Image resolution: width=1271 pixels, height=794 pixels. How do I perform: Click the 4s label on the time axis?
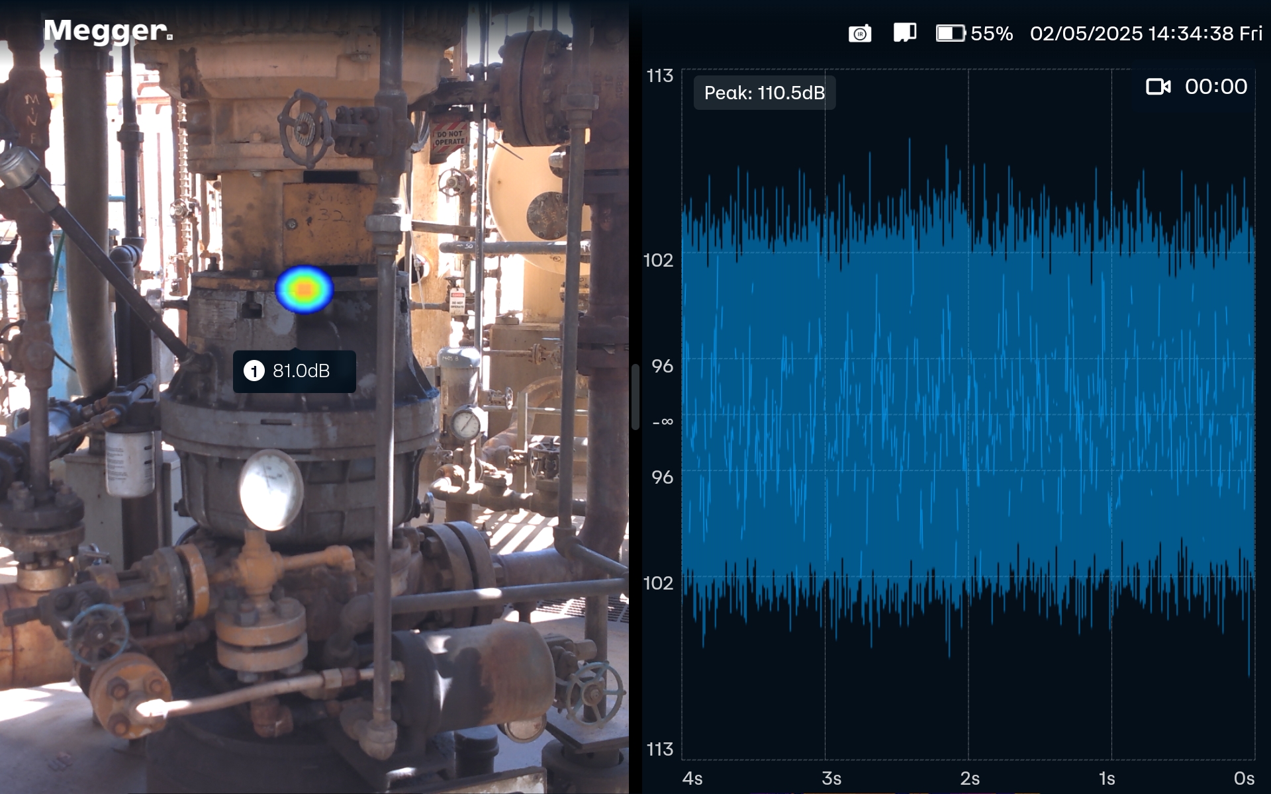point(692,778)
